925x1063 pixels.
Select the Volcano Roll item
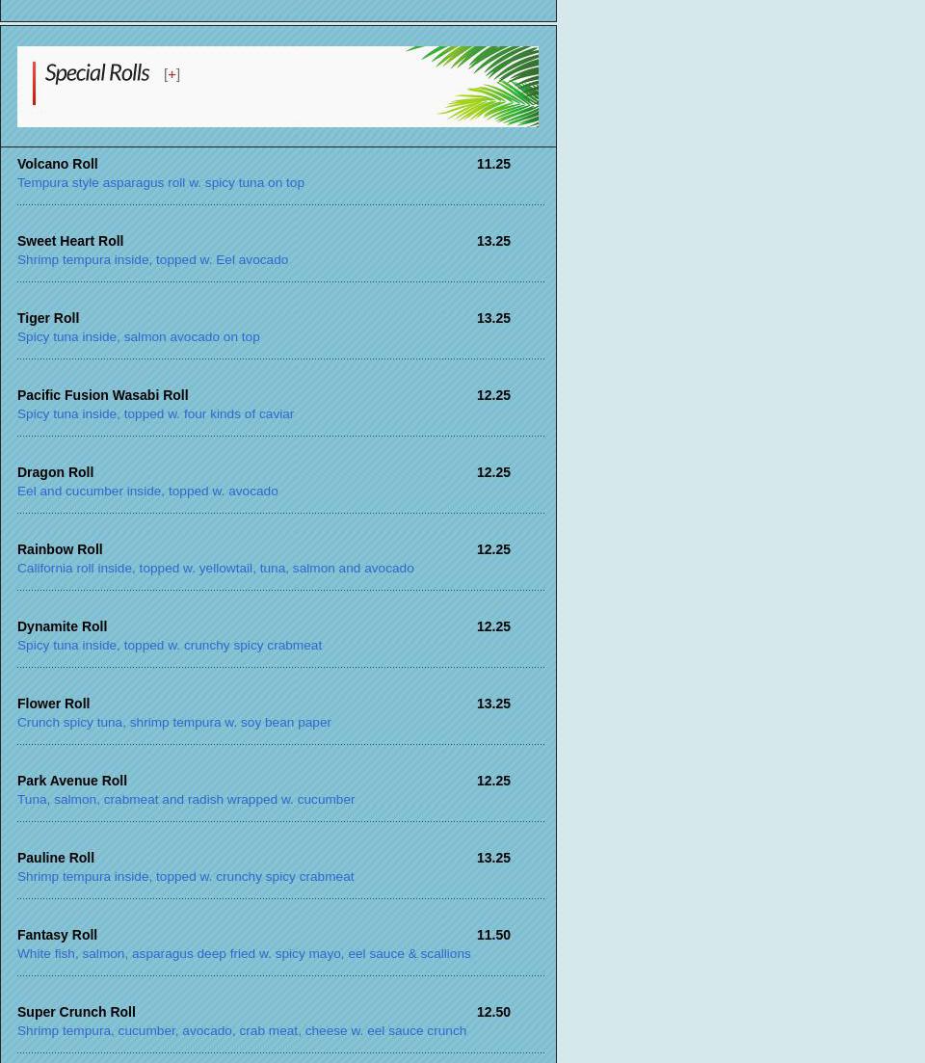coord(57,164)
